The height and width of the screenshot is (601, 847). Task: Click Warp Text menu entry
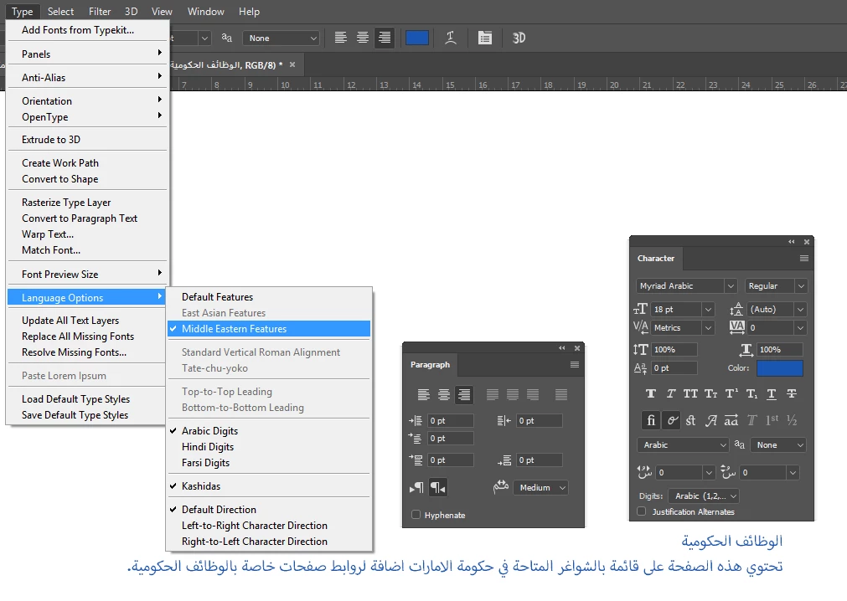87,234
